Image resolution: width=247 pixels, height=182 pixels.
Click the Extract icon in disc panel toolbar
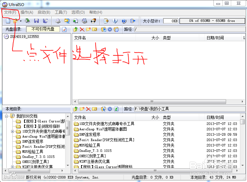point(104,29)
